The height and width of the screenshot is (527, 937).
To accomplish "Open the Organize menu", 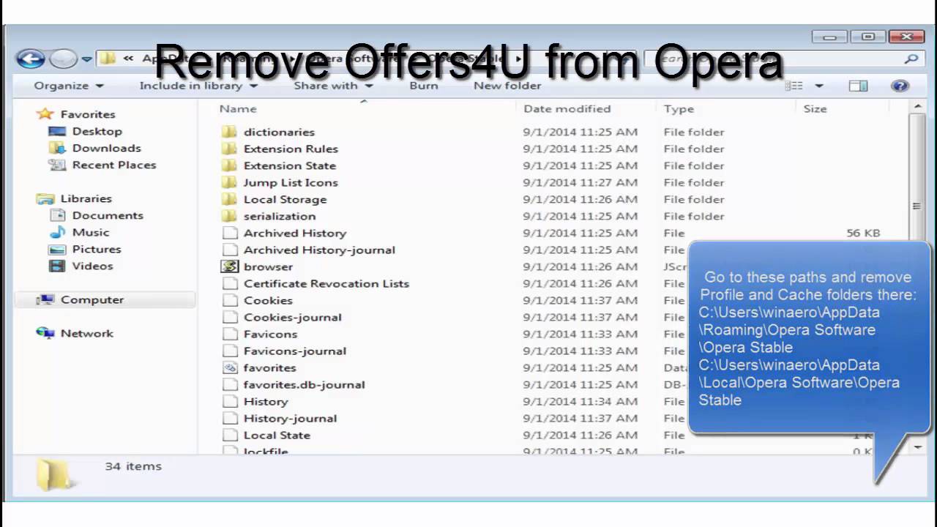I will (69, 86).
